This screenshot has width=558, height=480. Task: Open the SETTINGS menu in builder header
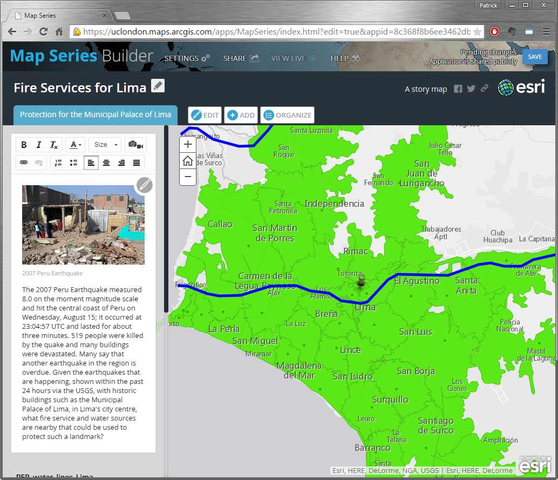(x=187, y=58)
